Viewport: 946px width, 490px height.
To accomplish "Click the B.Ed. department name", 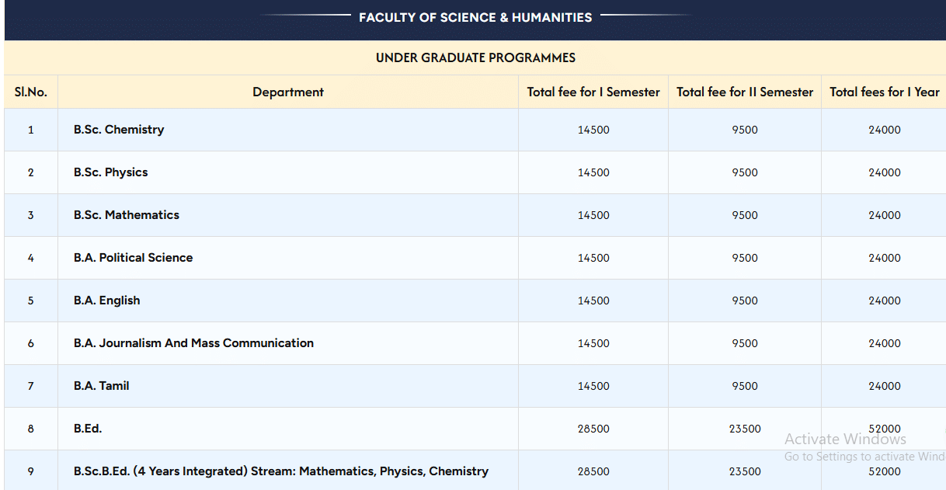I will [88, 429].
